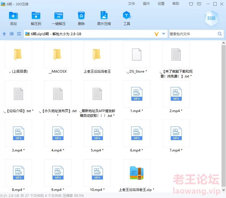Select the .. (上级目录) parent folder
The height and width of the screenshot is (198, 226).
point(18,58)
